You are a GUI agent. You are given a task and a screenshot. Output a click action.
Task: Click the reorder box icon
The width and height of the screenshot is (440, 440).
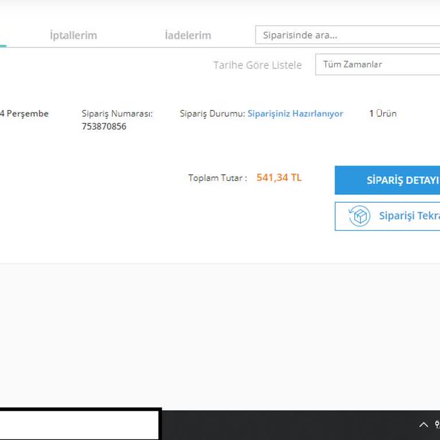359,216
